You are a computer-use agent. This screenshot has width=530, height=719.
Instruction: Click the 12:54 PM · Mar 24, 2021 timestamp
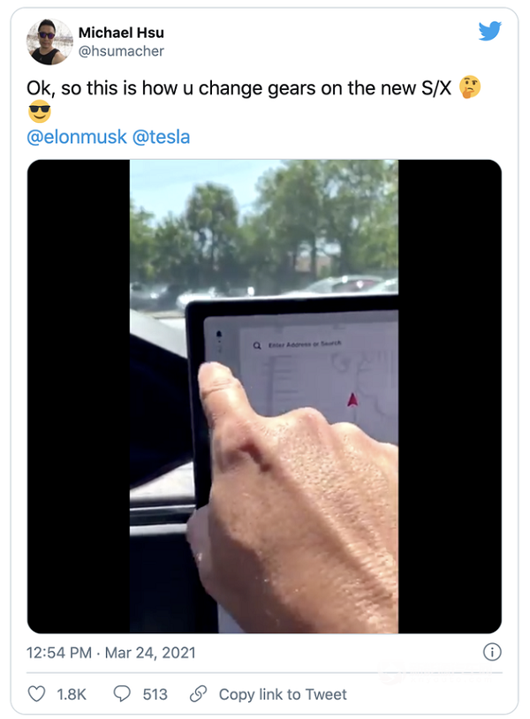point(111,653)
